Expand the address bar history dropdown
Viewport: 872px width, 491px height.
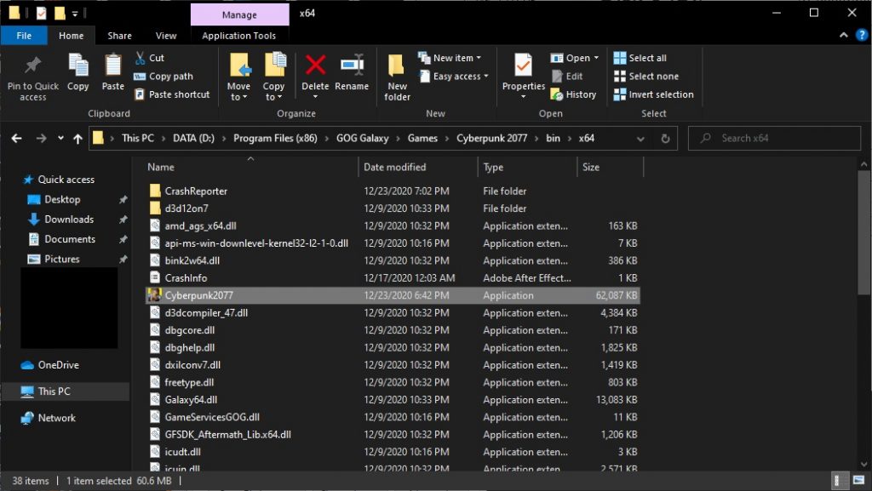(640, 139)
